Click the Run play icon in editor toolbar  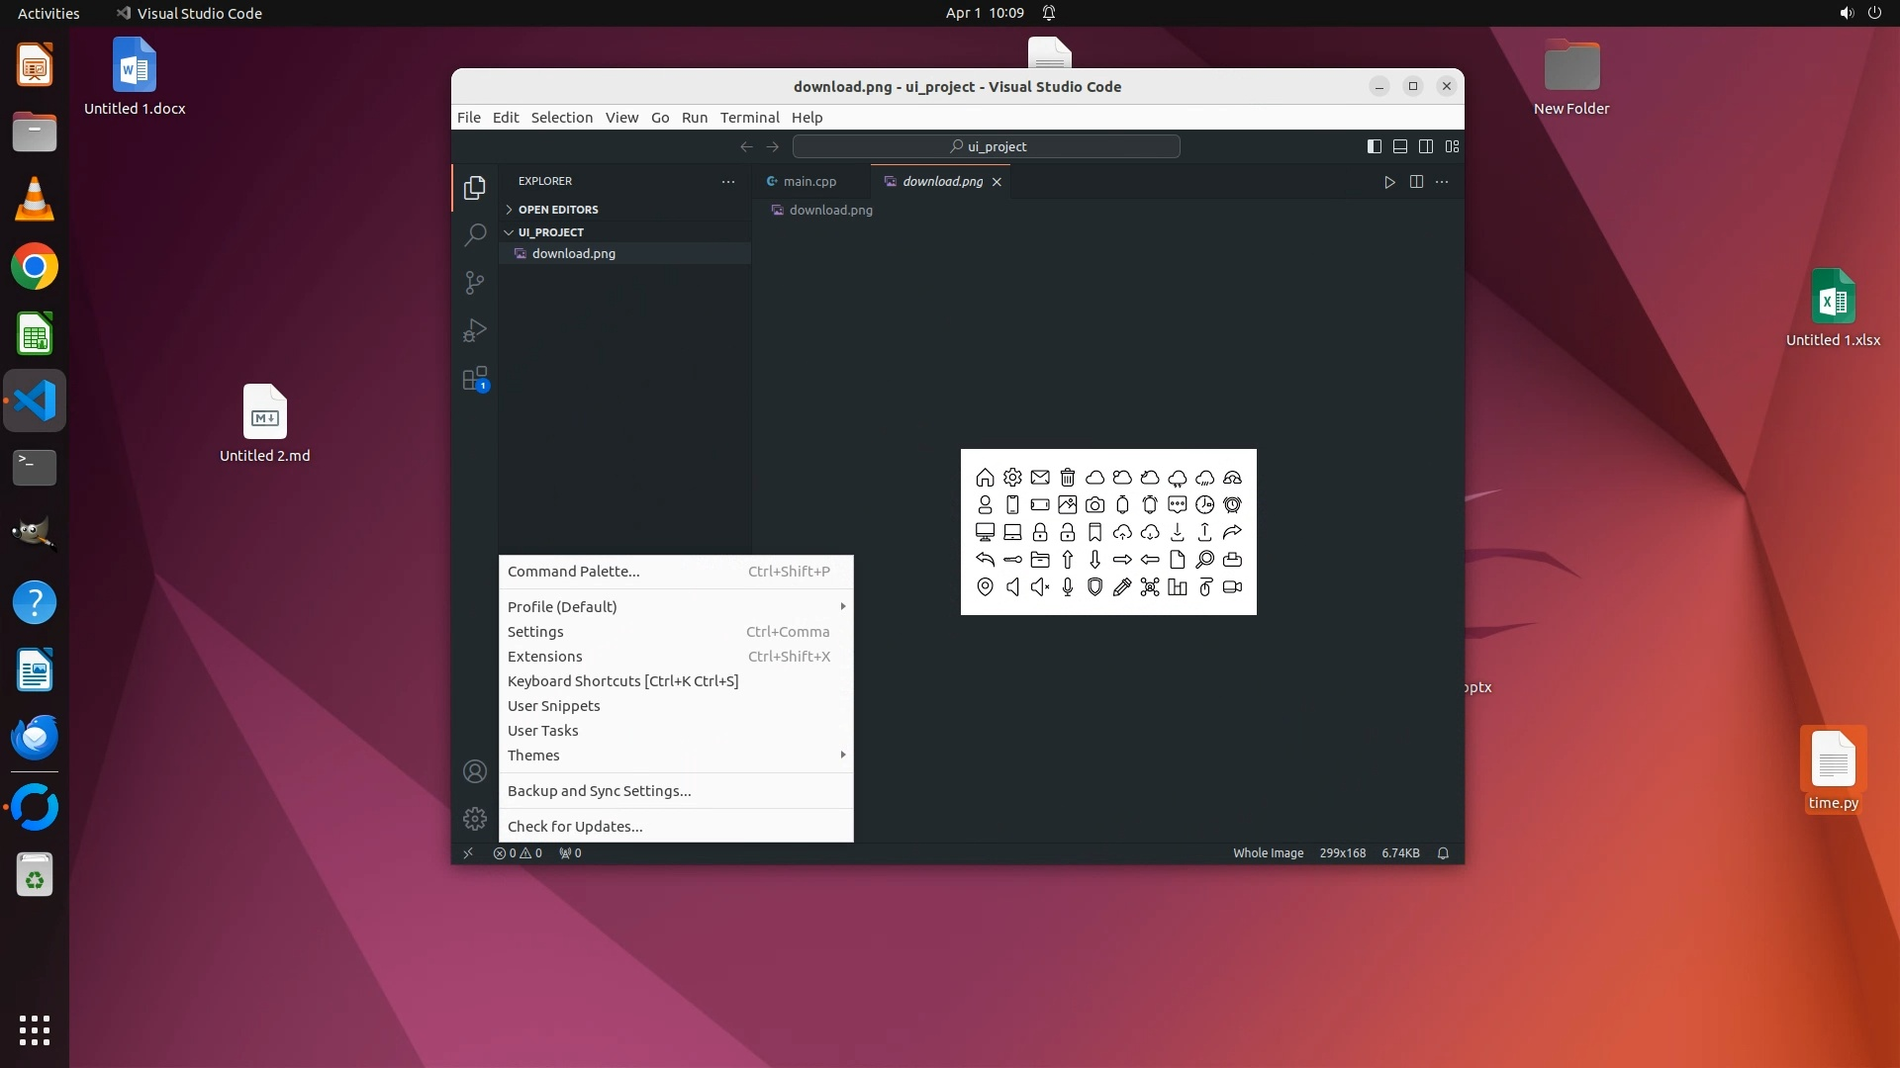click(x=1389, y=182)
